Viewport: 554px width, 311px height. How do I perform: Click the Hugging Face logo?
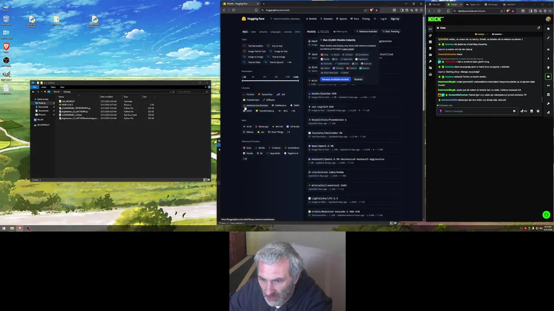coord(253,19)
